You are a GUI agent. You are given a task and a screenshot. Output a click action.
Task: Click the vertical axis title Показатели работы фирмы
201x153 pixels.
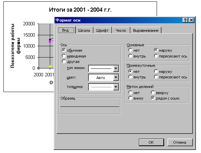click(x=15, y=46)
